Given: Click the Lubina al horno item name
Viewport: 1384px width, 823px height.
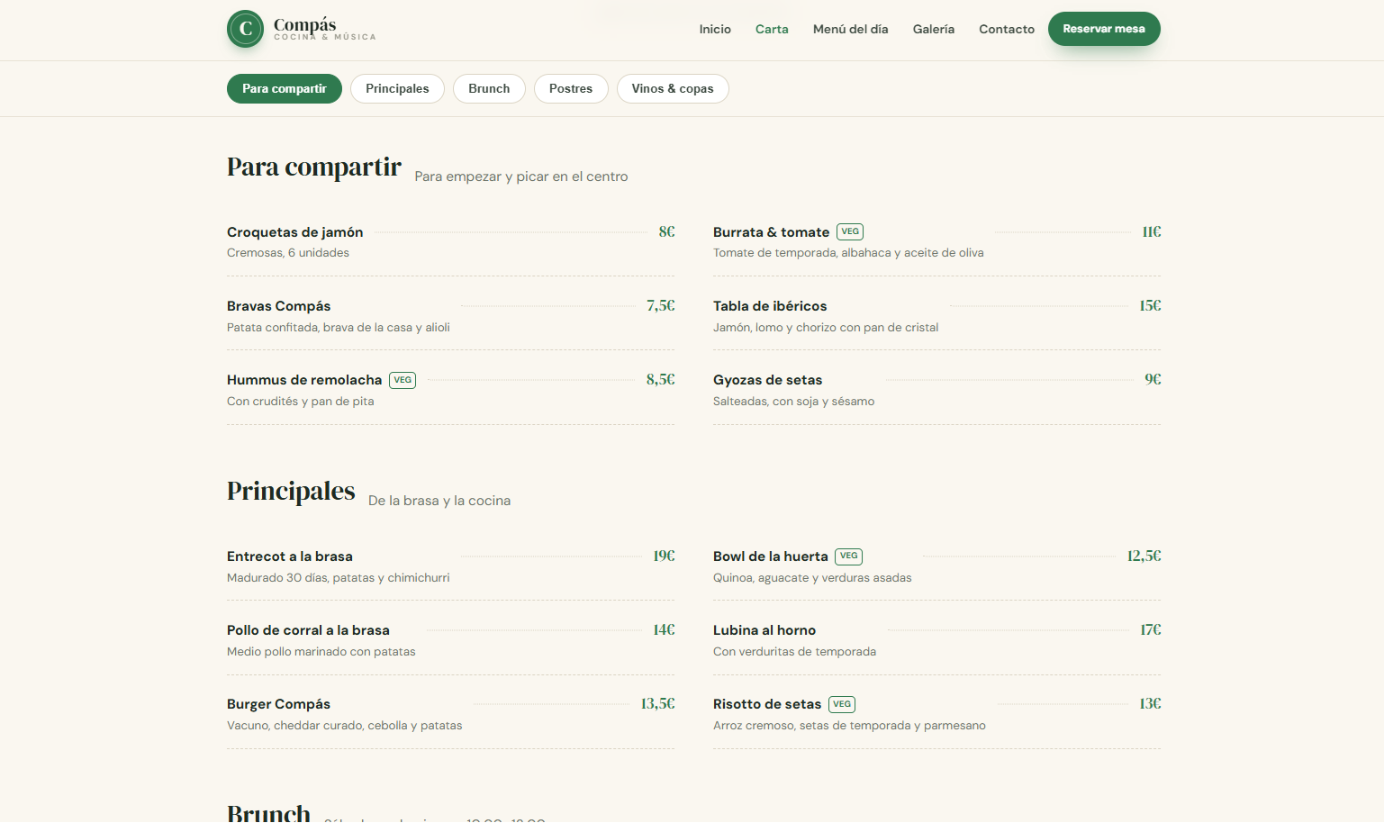Looking at the screenshot, I should pyautogui.click(x=764, y=630).
